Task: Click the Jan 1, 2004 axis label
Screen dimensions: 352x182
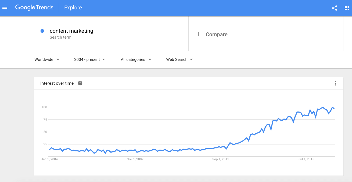Action: pos(49,159)
